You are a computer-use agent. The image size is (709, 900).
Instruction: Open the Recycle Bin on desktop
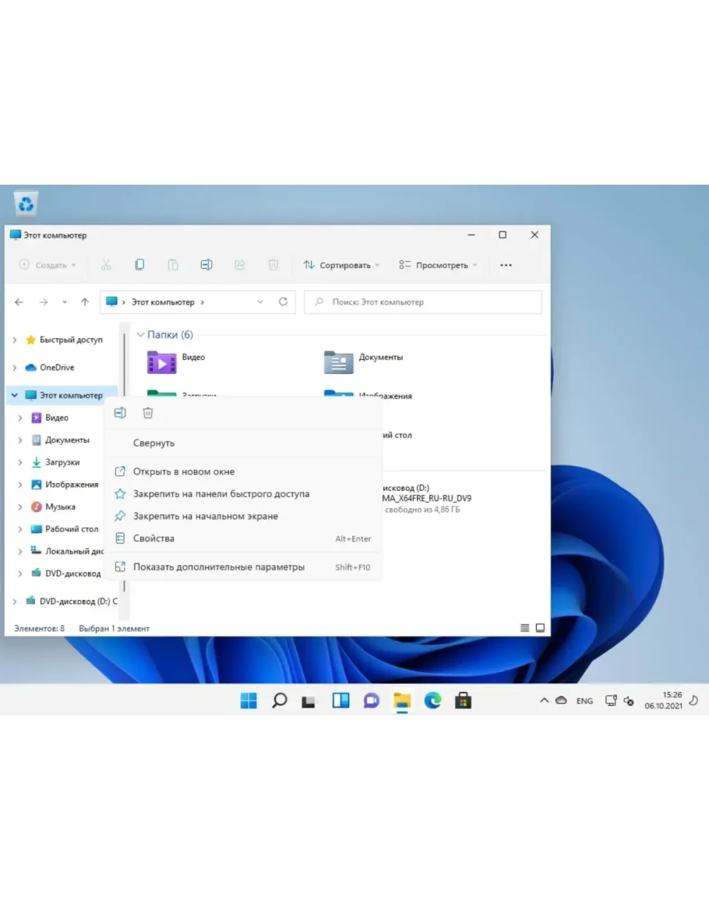tap(26, 204)
